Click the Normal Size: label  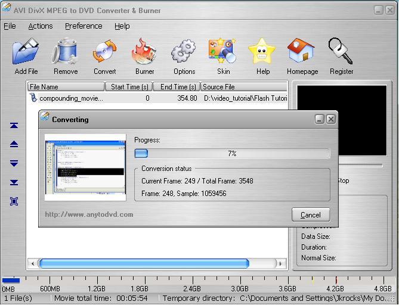pos(318,258)
